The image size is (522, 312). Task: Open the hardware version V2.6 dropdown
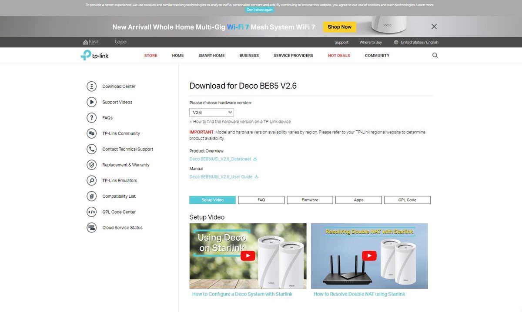(x=212, y=113)
